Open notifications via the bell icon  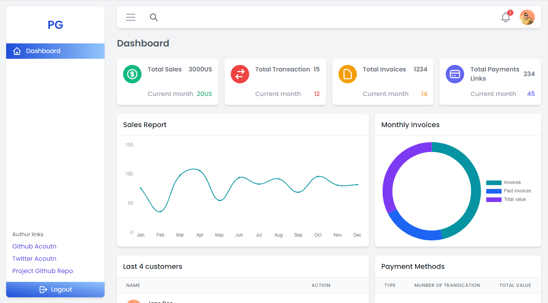coord(505,18)
